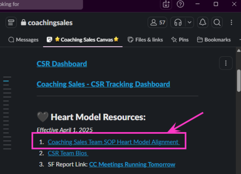This screenshot has height=174, width=241.
Task: Switch to the Files & links tab
Action: pos(145,40)
